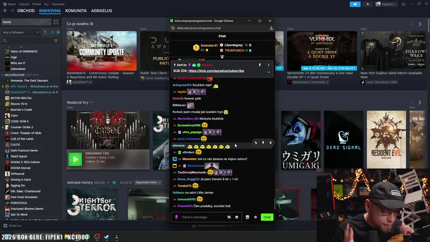Expand Nedávné hry dropdown chevron
Image resolution: width=430 pixels, height=242 pixels.
point(91,103)
